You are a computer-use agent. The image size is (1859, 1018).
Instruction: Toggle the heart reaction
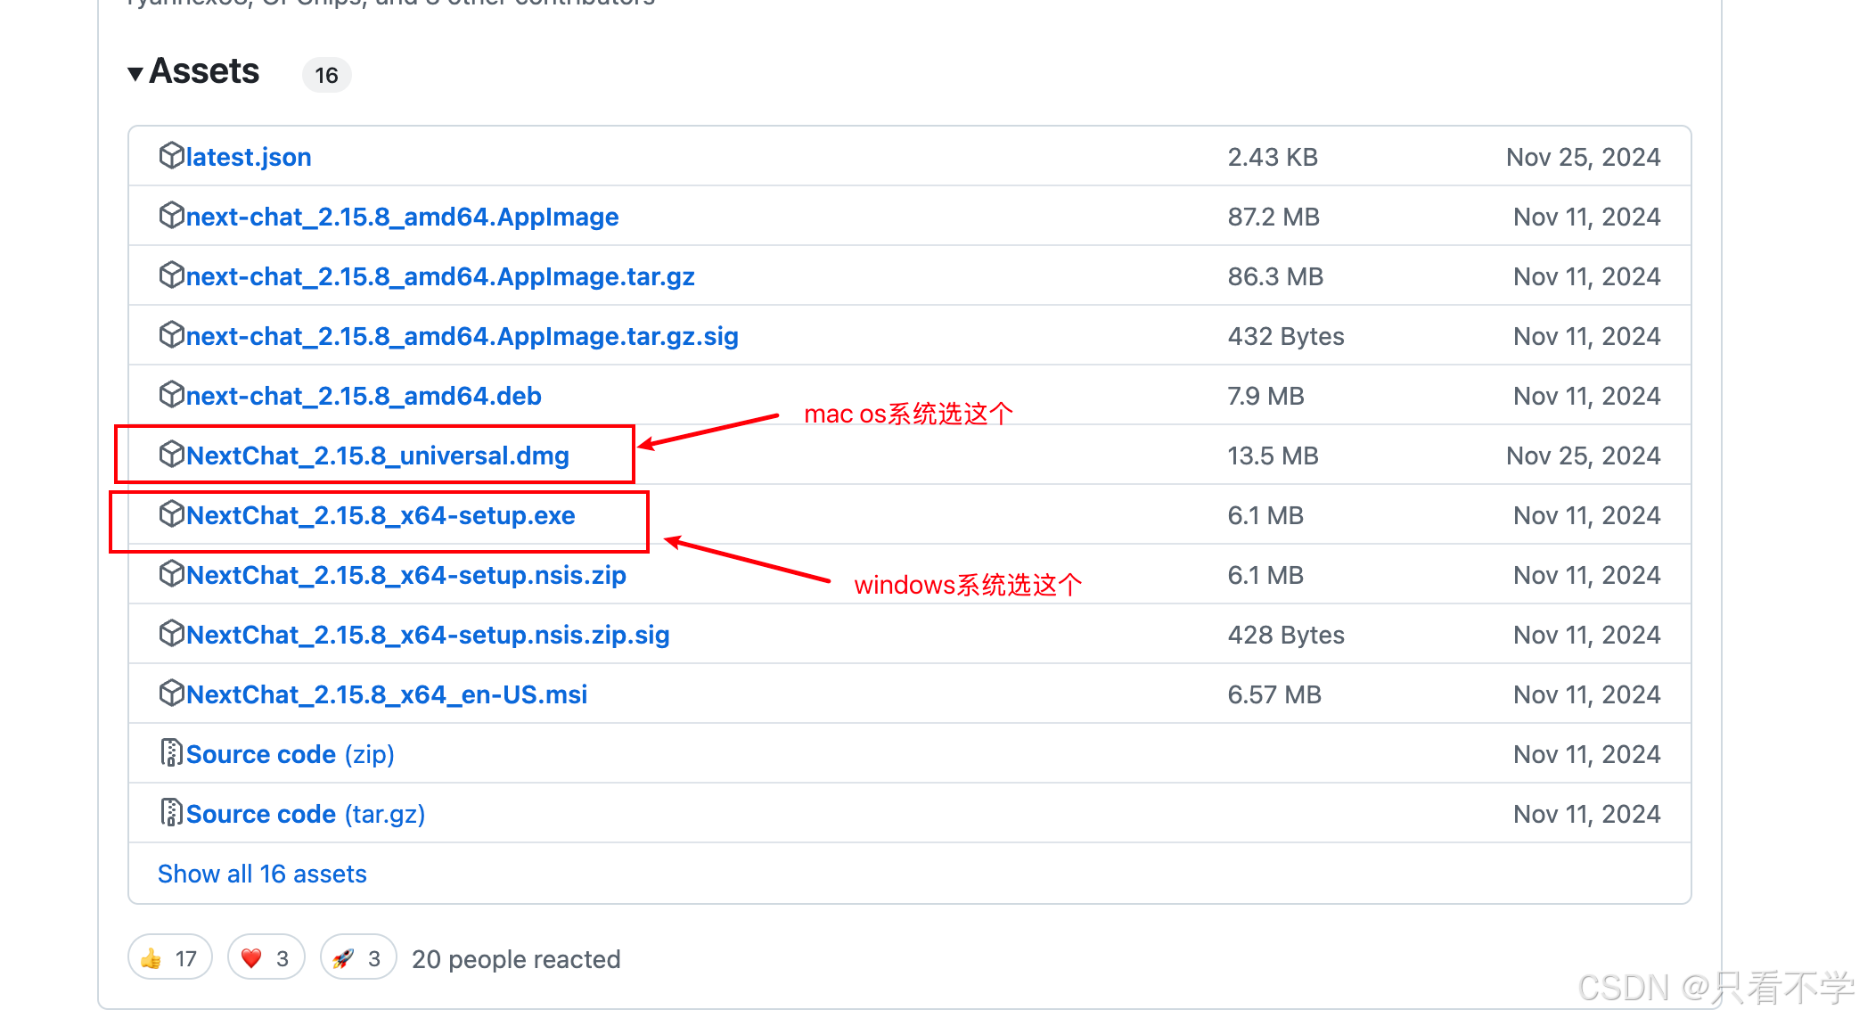pyautogui.click(x=266, y=958)
